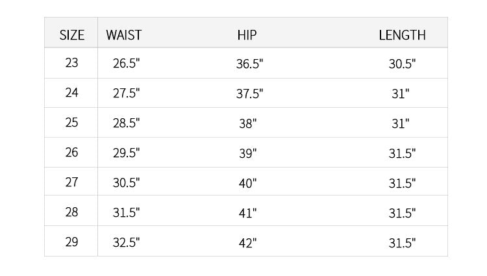Click the size 27 row label
487x276 pixels.
click(x=72, y=182)
